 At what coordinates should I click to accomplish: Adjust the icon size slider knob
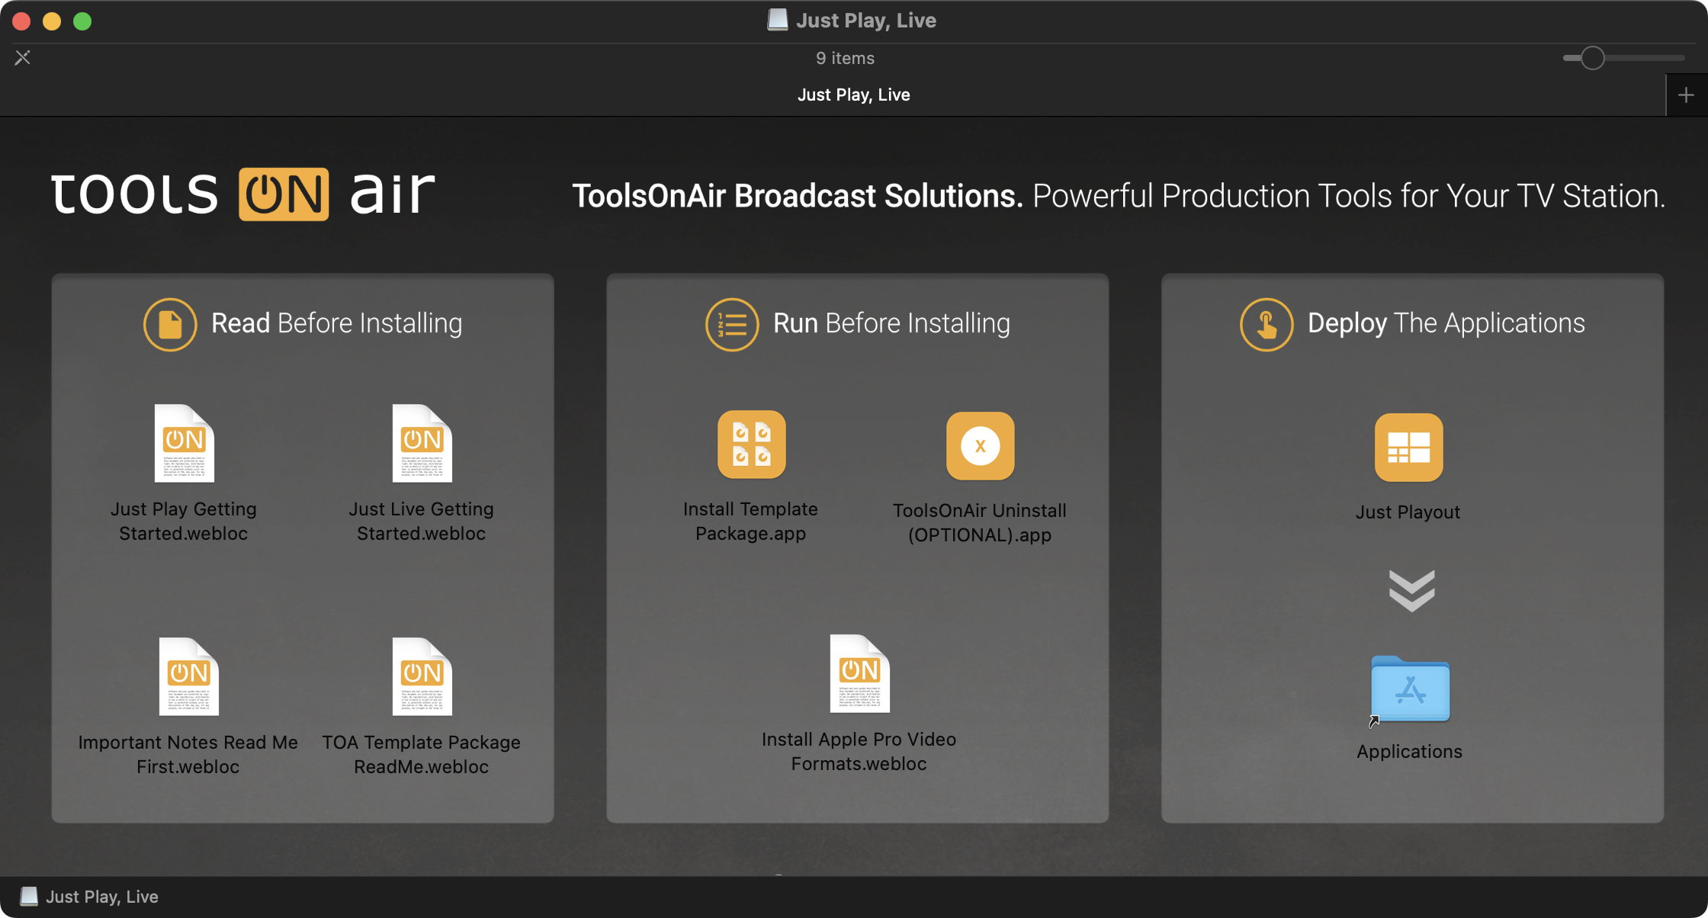pyautogui.click(x=1592, y=58)
